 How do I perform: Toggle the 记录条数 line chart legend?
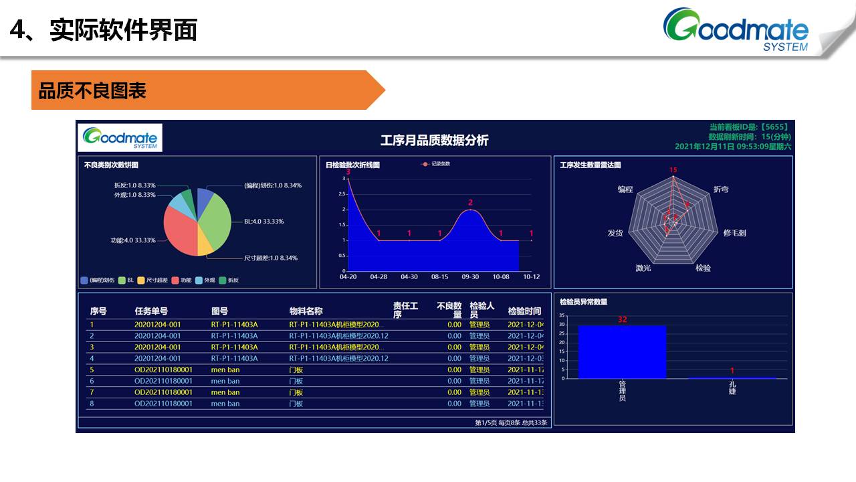pyautogui.click(x=436, y=164)
